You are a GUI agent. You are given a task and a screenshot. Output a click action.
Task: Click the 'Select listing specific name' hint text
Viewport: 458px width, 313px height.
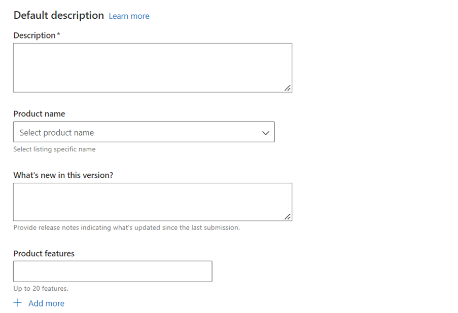click(x=54, y=149)
